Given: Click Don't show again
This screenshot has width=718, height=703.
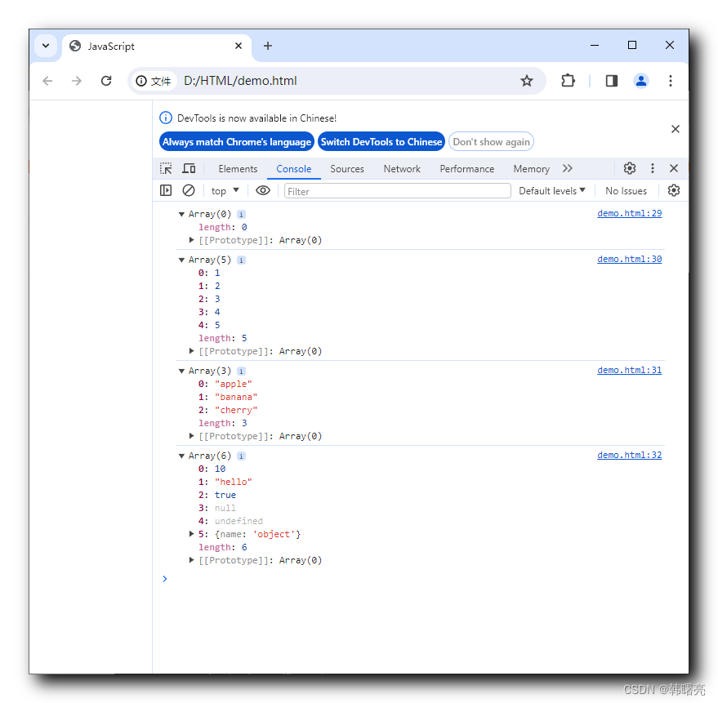Looking at the screenshot, I should tap(492, 142).
